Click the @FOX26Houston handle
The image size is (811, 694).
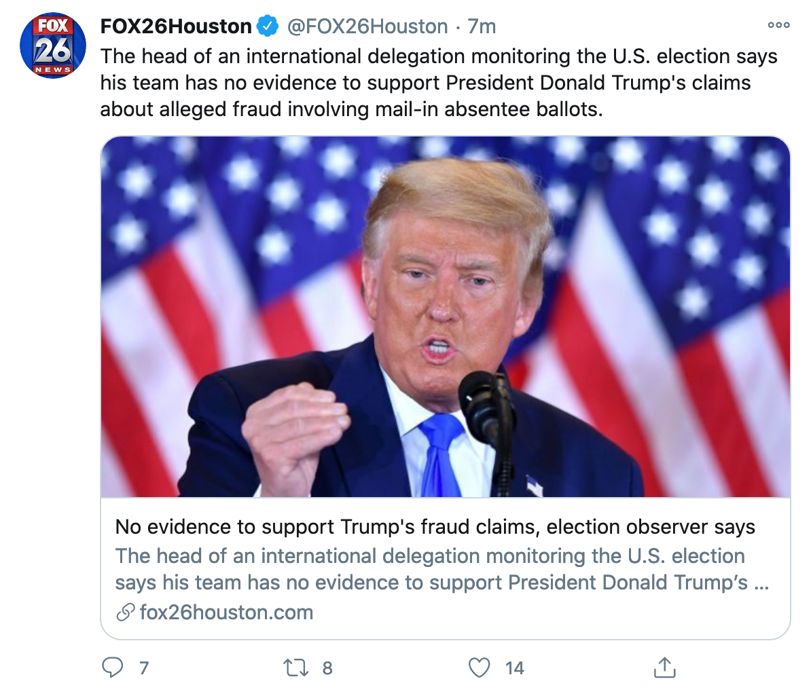coord(367,26)
